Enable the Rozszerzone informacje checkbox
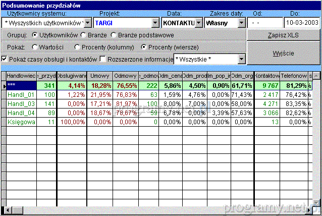 [x=103, y=60]
